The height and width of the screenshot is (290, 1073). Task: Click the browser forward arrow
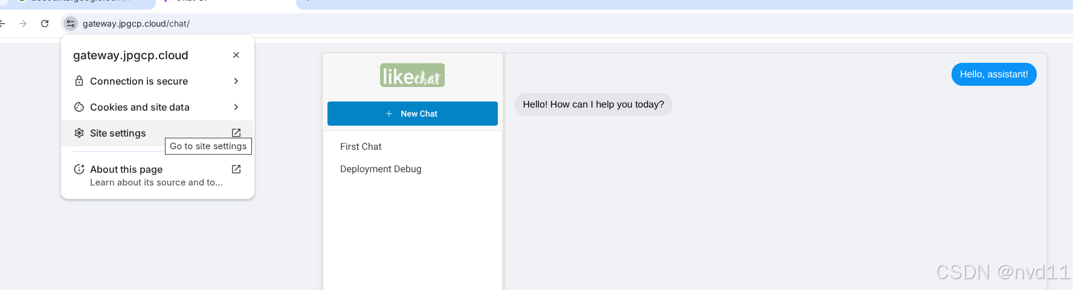pyautogui.click(x=23, y=24)
